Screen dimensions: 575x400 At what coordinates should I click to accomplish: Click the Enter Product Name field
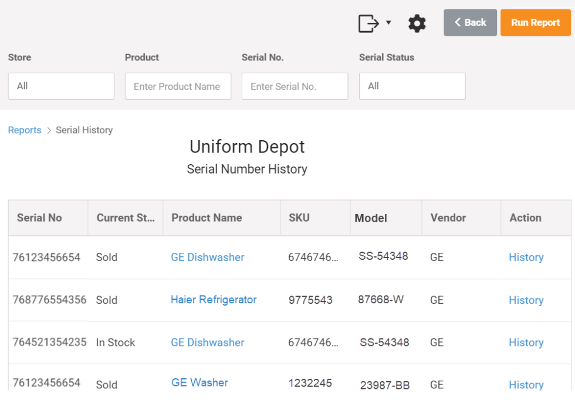pos(178,86)
